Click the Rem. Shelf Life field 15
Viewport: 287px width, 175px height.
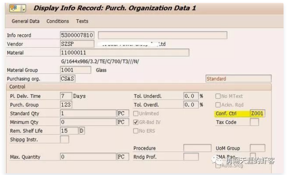(x=69, y=131)
